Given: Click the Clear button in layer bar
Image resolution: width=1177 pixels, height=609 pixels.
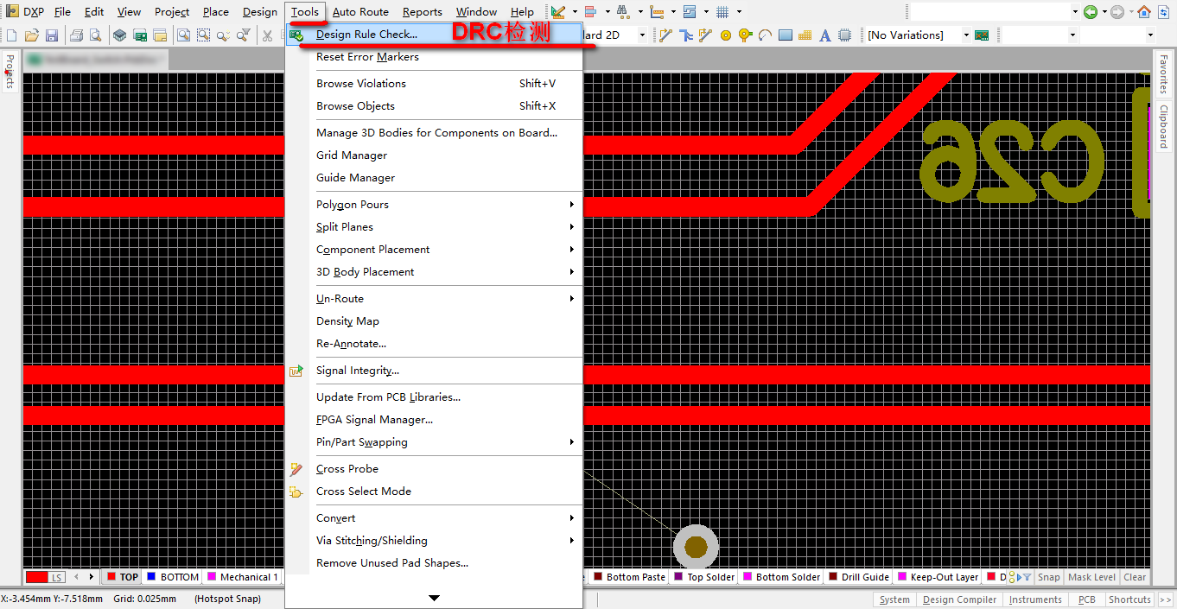Looking at the screenshot, I should [1135, 577].
